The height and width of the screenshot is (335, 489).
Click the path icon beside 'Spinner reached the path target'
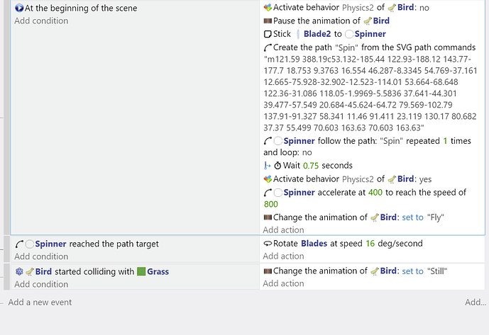click(19, 244)
